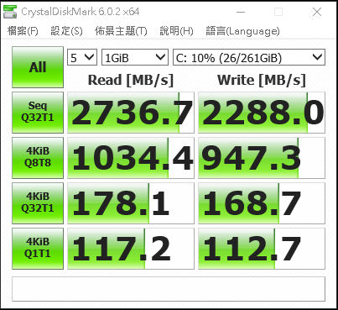Screen dimensions: 338x310
Task: Minimize the CrystalDiskMark window
Action: click(x=241, y=12)
